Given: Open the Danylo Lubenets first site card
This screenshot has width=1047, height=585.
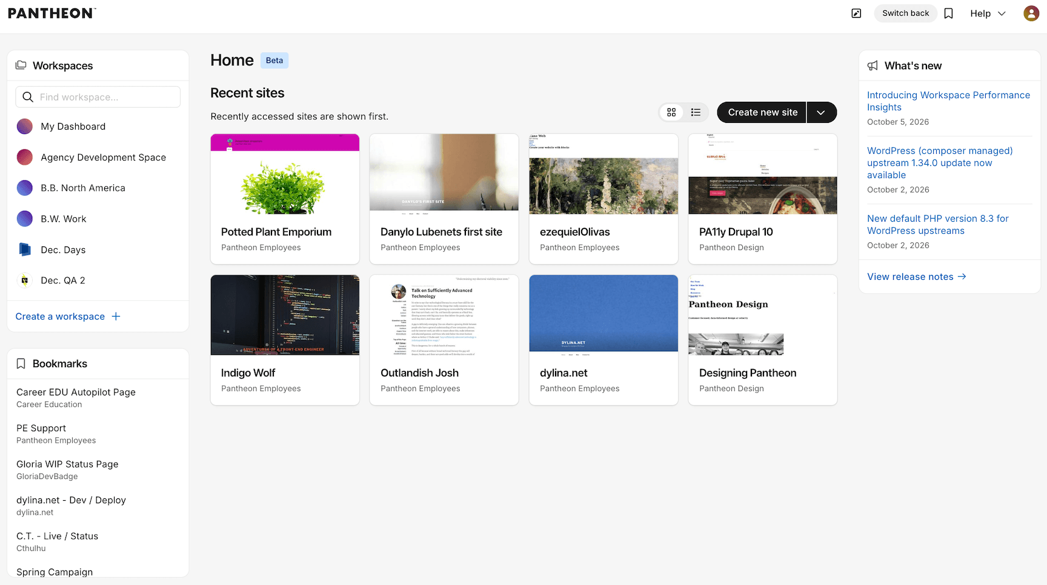Looking at the screenshot, I should pos(444,199).
